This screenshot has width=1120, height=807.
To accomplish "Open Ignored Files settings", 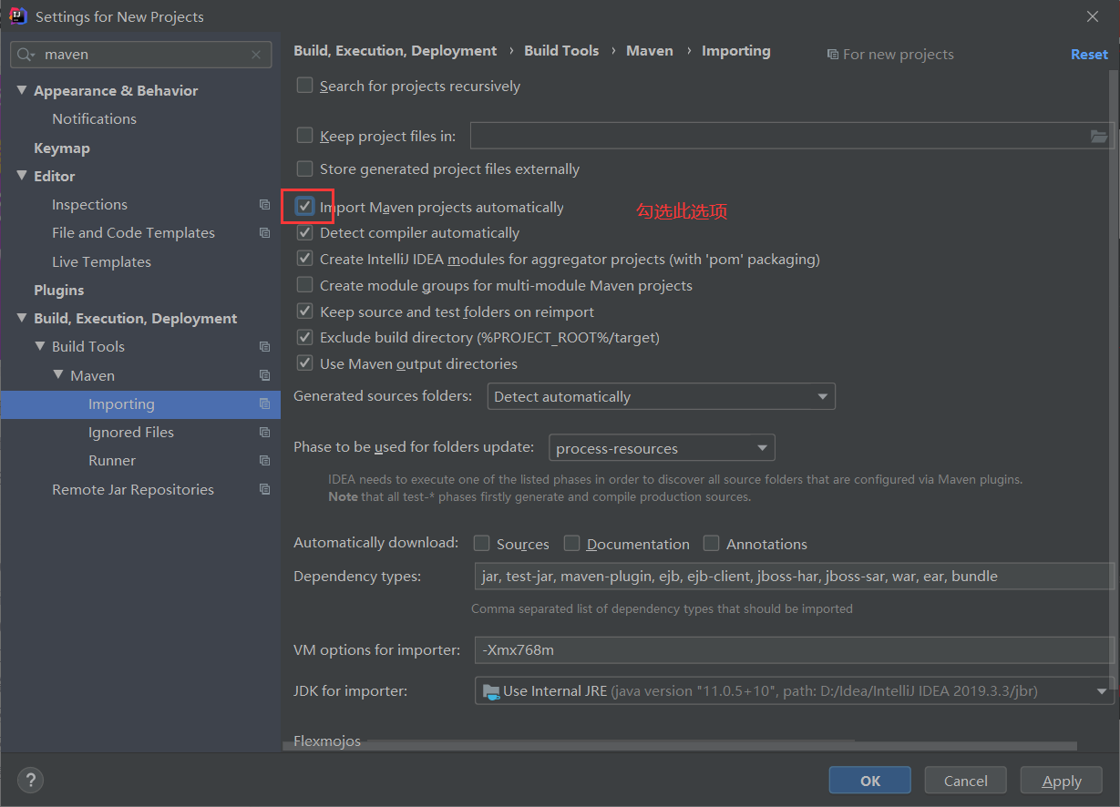I will click(131, 433).
